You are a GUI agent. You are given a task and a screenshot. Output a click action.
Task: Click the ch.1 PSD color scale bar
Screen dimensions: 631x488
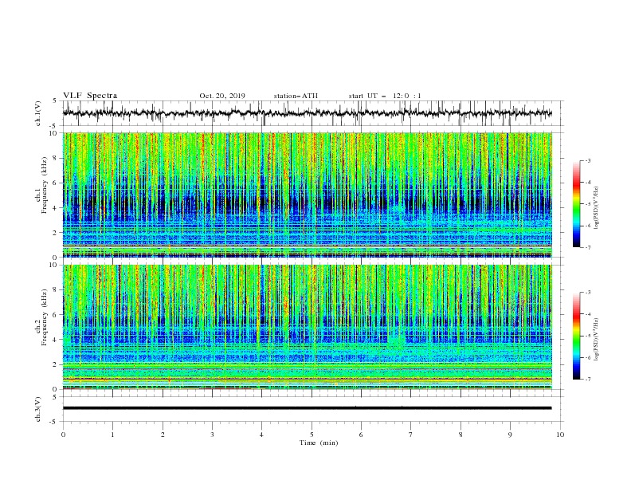pos(576,204)
